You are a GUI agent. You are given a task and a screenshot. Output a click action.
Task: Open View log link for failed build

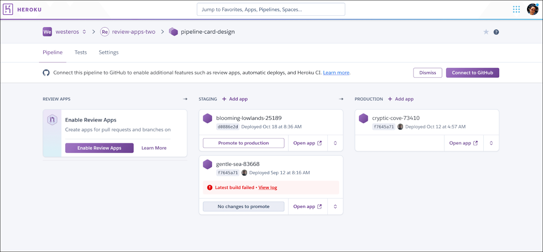click(x=268, y=188)
